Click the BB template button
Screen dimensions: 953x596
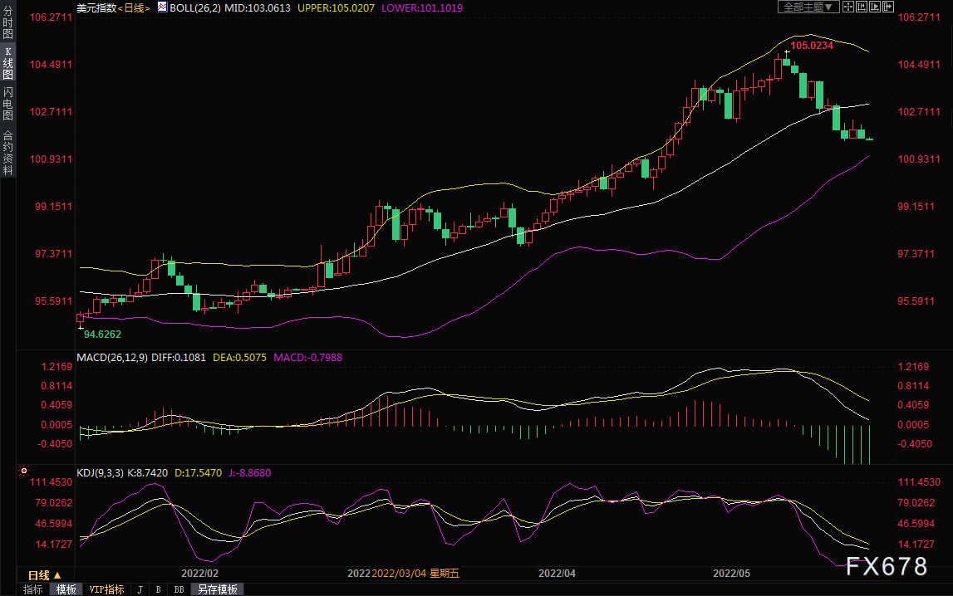[179, 589]
